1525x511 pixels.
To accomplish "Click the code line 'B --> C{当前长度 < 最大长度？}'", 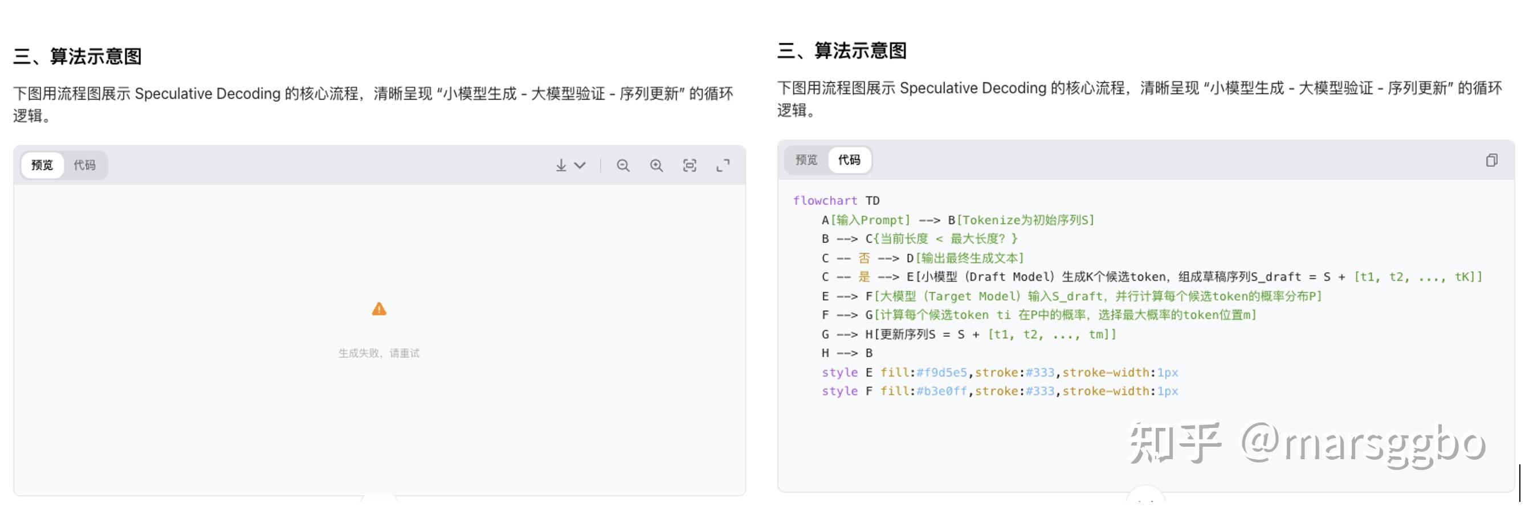I will (919, 239).
